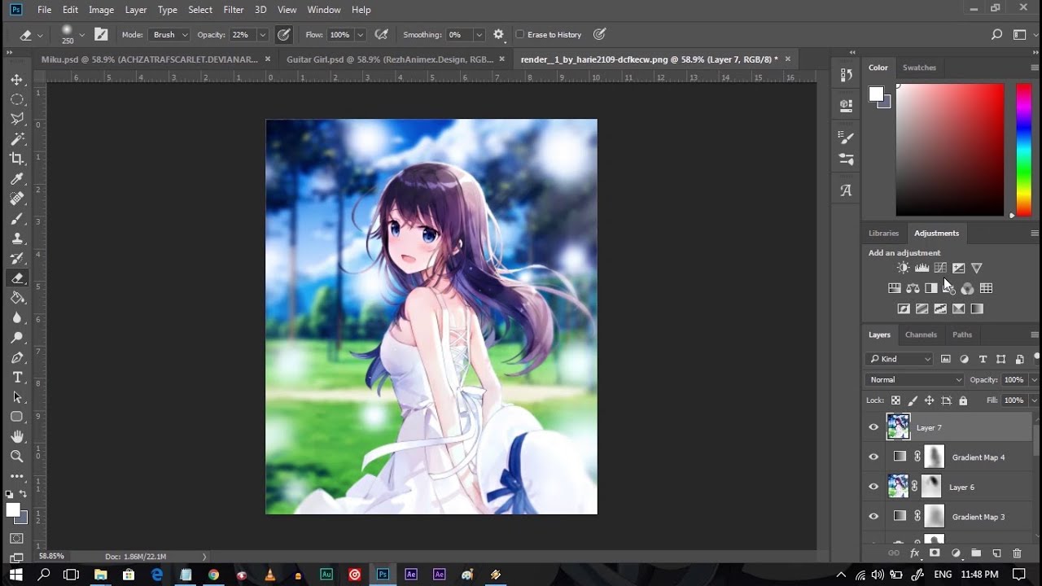Screen dimensions: 1042x586
Task: Lock transparent pixels
Action: 895,400
